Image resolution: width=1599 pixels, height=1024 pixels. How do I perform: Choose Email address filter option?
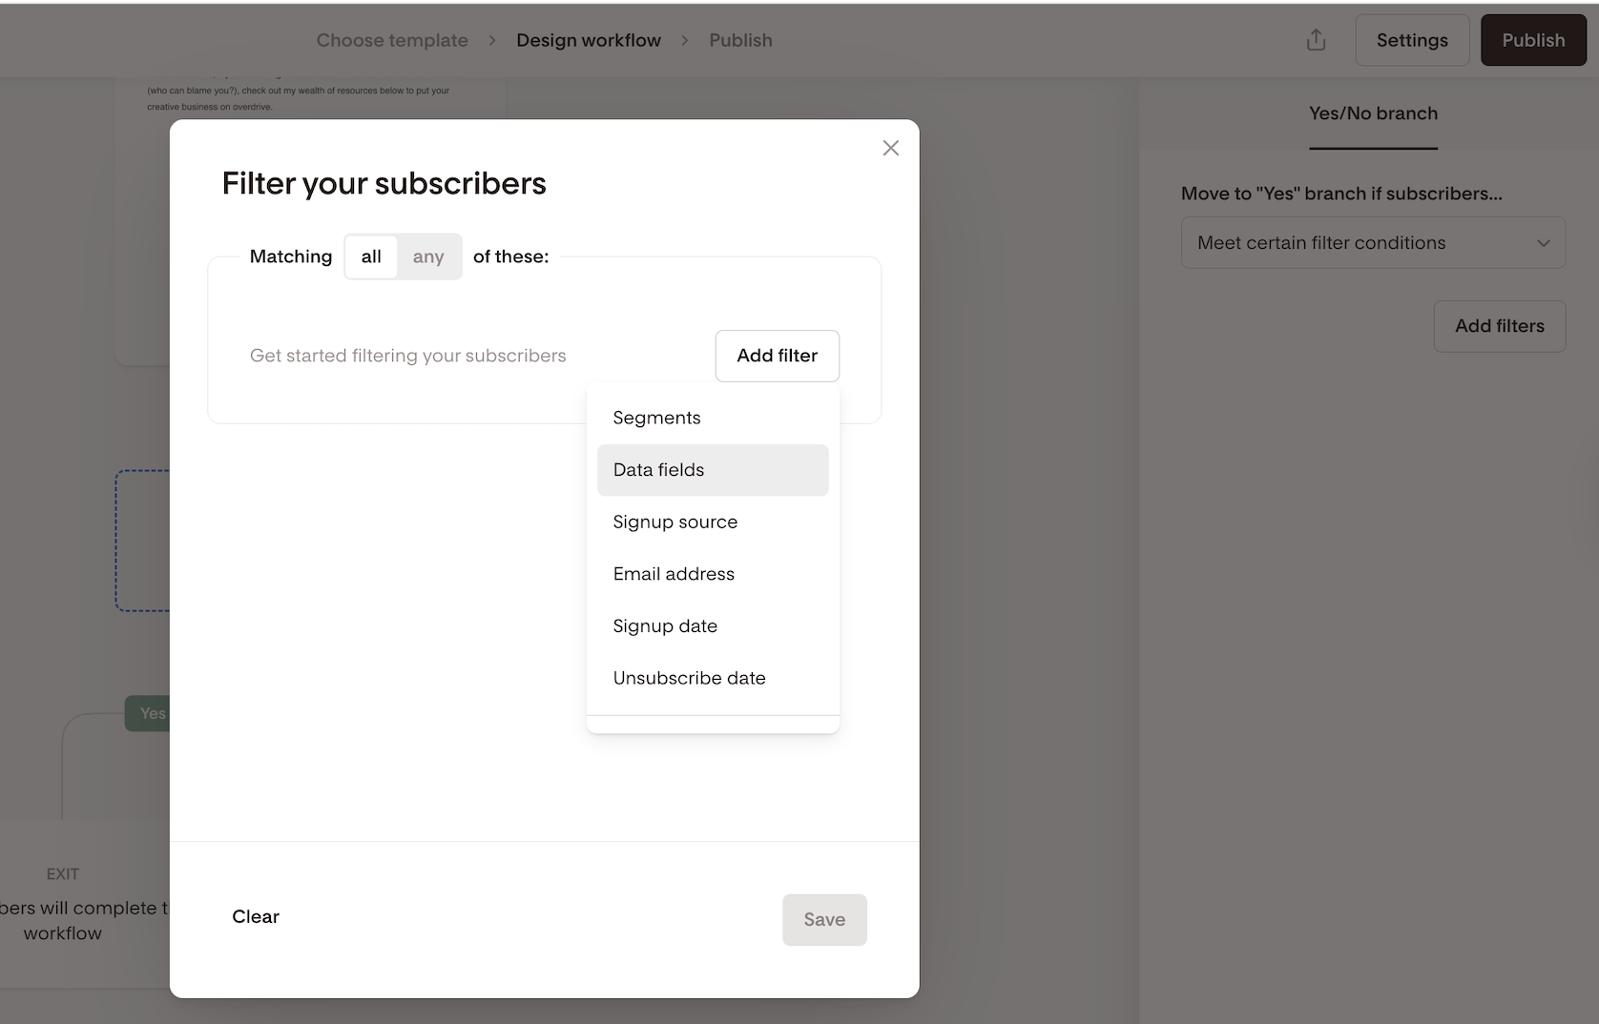pyautogui.click(x=674, y=574)
